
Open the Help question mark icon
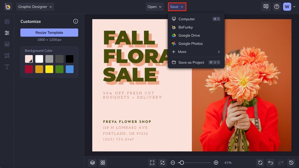tap(277, 7)
